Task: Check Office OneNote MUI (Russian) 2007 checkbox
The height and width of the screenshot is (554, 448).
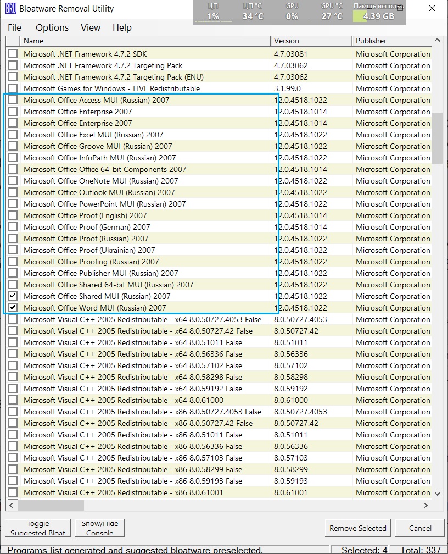Action: (13, 180)
